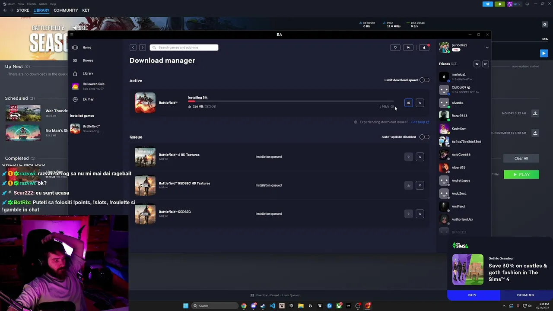Open the Steam View menu
This screenshot has height=311, width=553.
click(21, 4)
